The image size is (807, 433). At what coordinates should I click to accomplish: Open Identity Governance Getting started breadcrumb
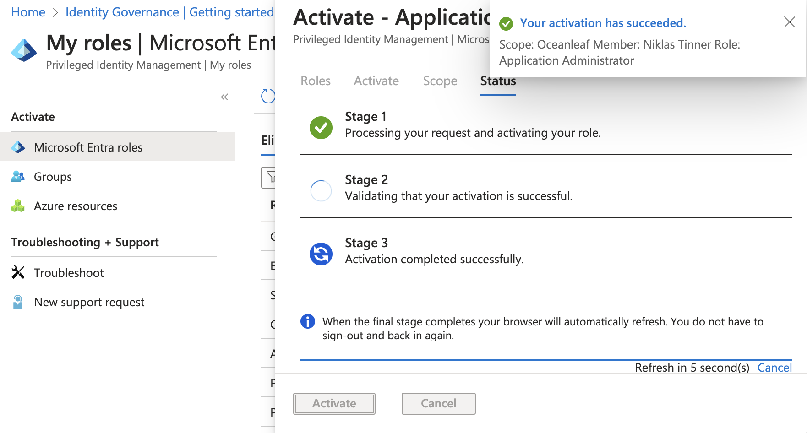click(169, 12)
